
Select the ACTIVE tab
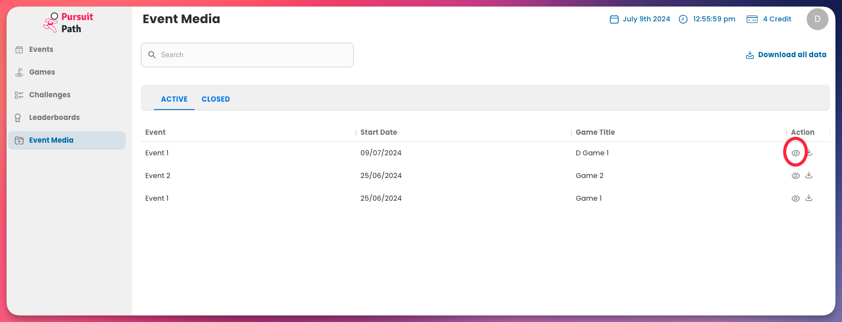click(x=174, y=99)
